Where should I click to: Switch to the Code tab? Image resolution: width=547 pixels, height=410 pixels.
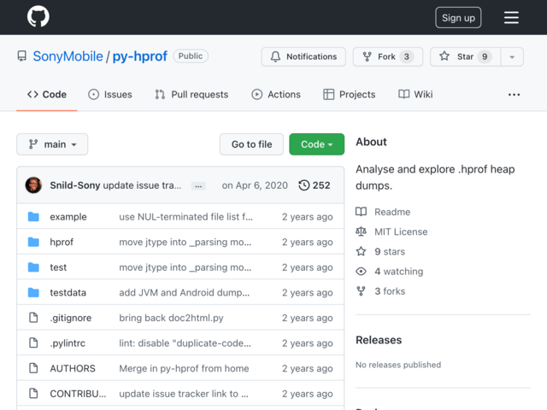click(x=47, y=95)
